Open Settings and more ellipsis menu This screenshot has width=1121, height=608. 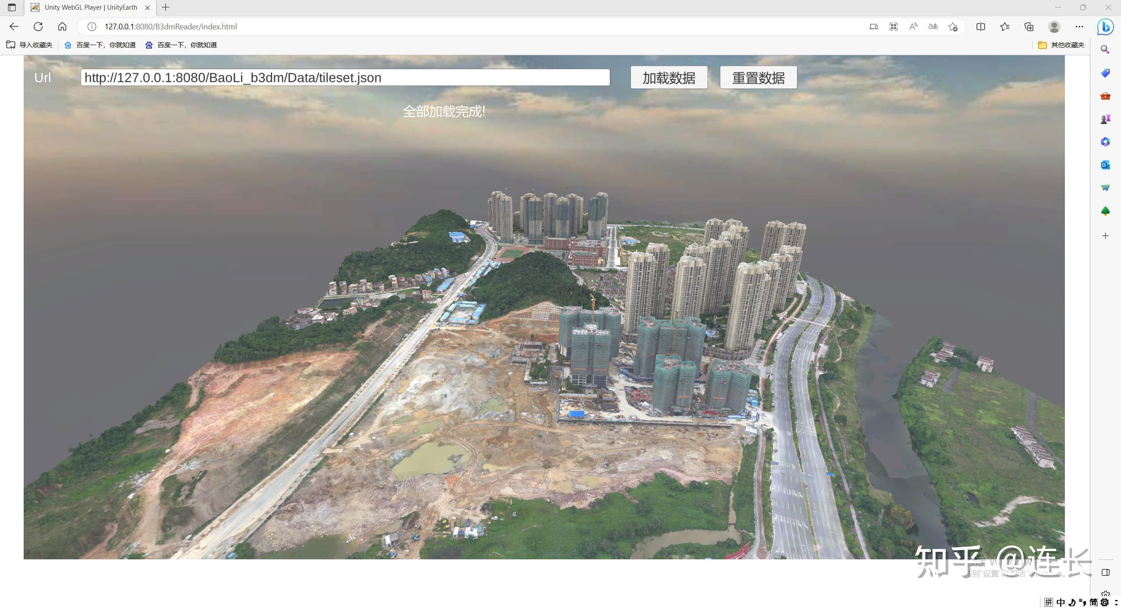coord(1079,27)
